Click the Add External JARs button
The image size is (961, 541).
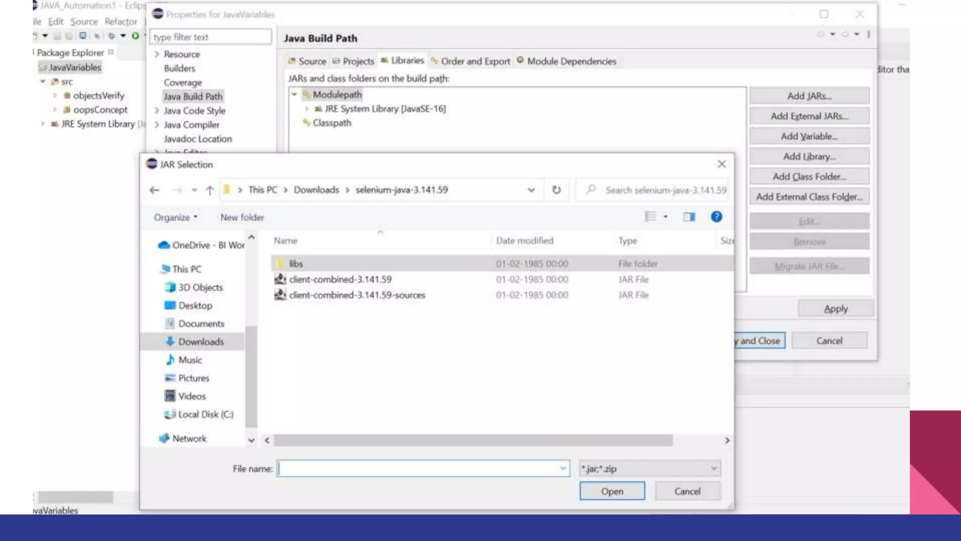809,116
